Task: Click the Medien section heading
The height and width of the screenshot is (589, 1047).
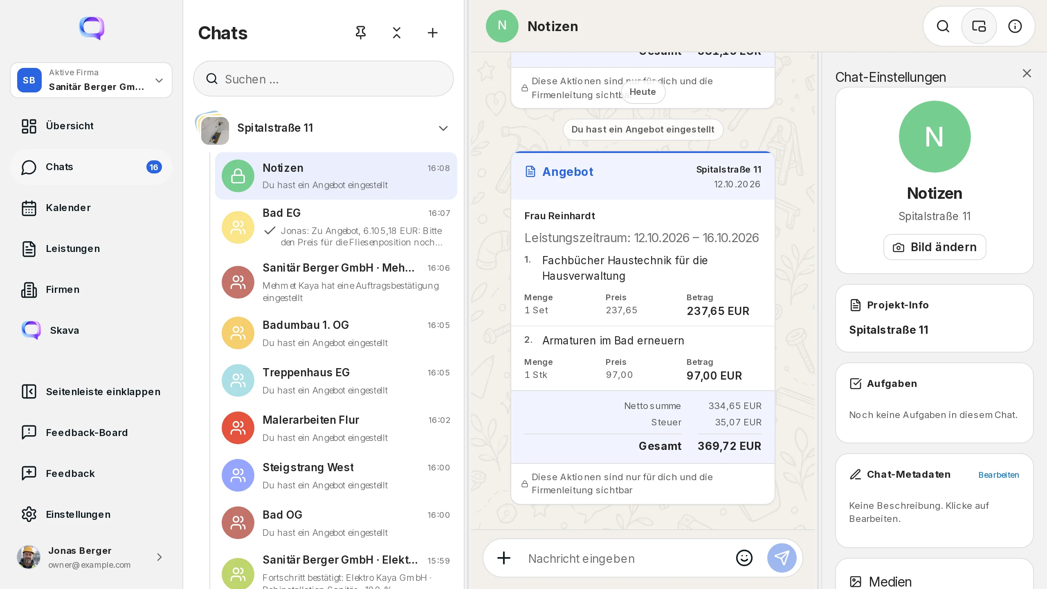Action: pyautogui.click(x=890, y=581)
